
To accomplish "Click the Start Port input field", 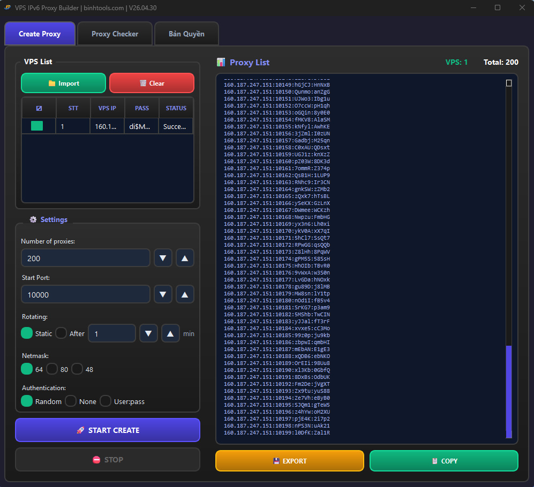I will pos(86,294).
